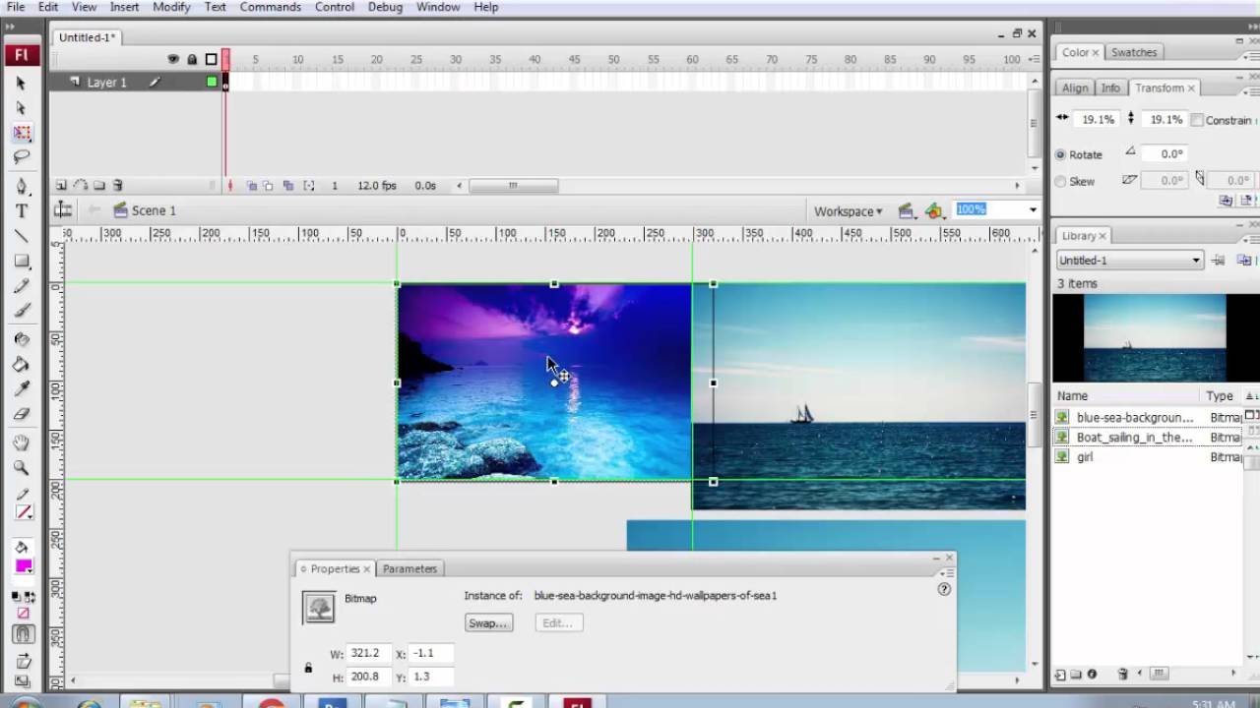Viewport: 1260px width, 708px height.
Task: Select the Rotate radio button
Action: click(1060, 154)
